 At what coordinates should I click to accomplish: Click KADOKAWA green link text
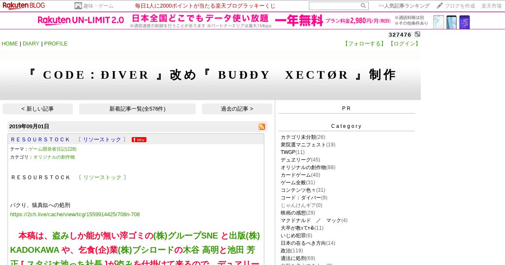pyautogui.click(x=35, y=250)
